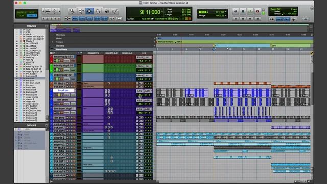Select ALL LEAD VOX in Tracks list
This screenshot has height=184, width=327.
click(33, 51)
